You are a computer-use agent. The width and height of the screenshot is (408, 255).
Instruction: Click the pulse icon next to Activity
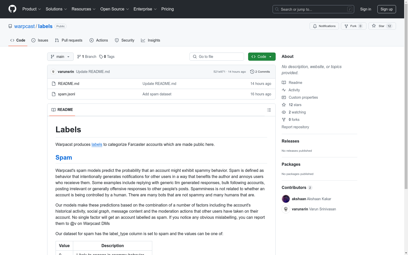(284, 90)
